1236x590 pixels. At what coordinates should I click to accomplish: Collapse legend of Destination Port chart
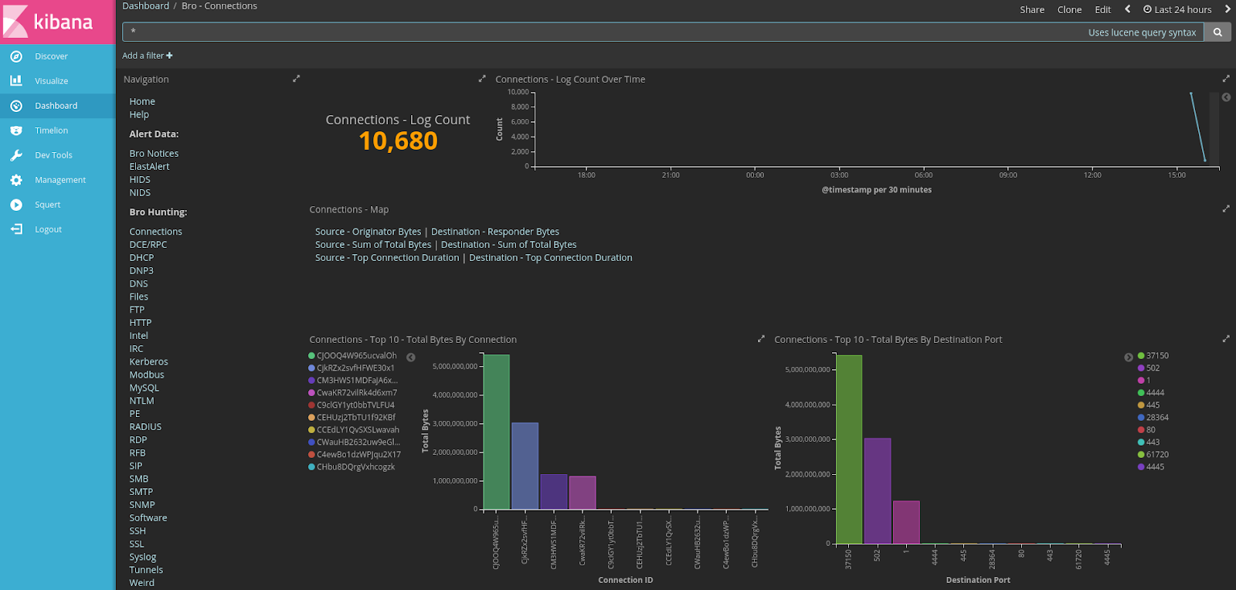pyautogui.click(x=1129, y=358)
